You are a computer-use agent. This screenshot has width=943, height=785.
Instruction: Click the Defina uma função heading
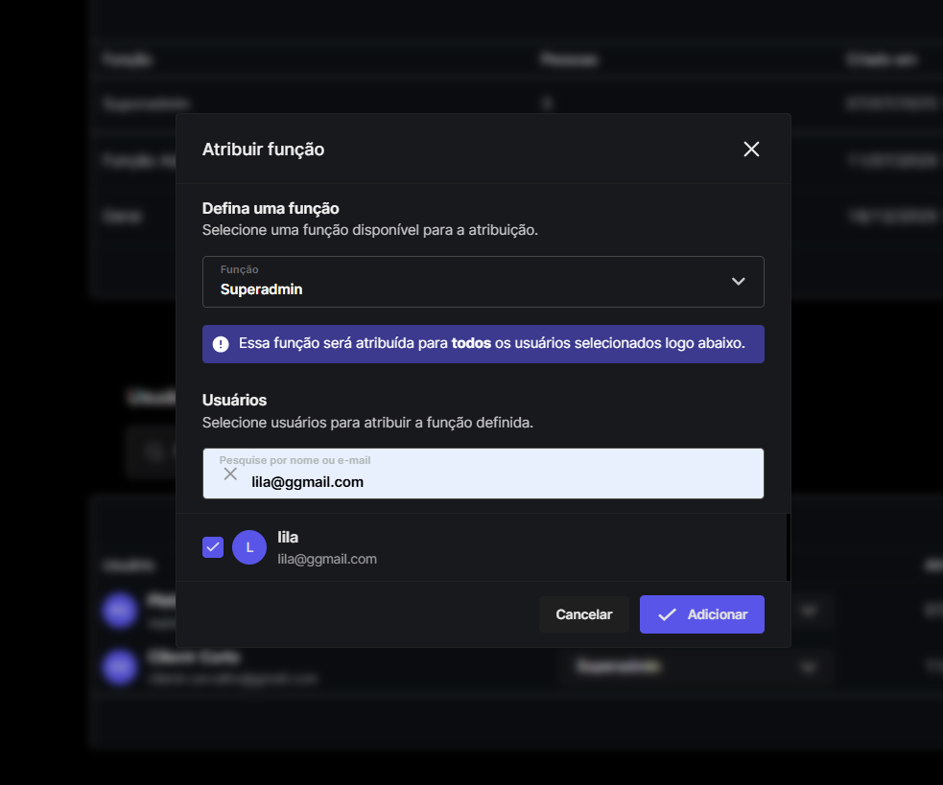[271, 208]
